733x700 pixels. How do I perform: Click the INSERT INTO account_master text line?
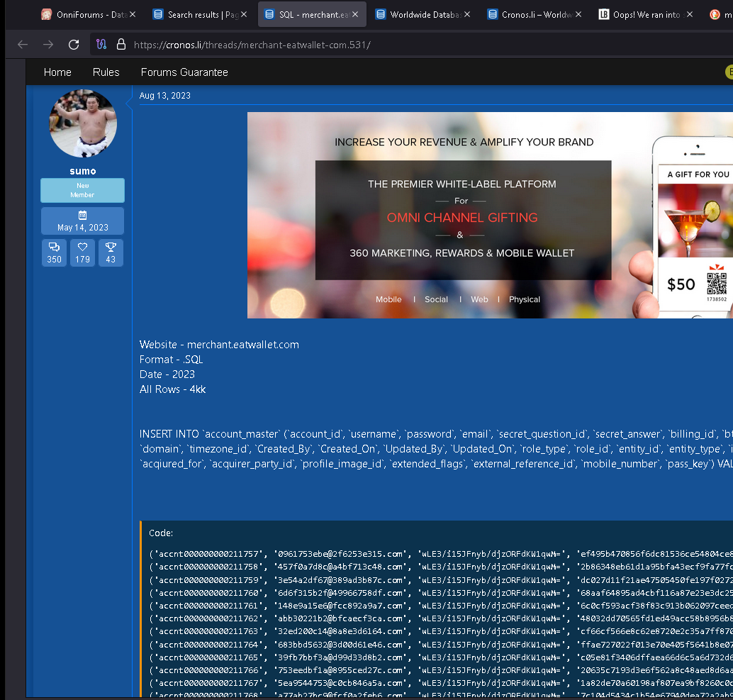click(436, 434)
